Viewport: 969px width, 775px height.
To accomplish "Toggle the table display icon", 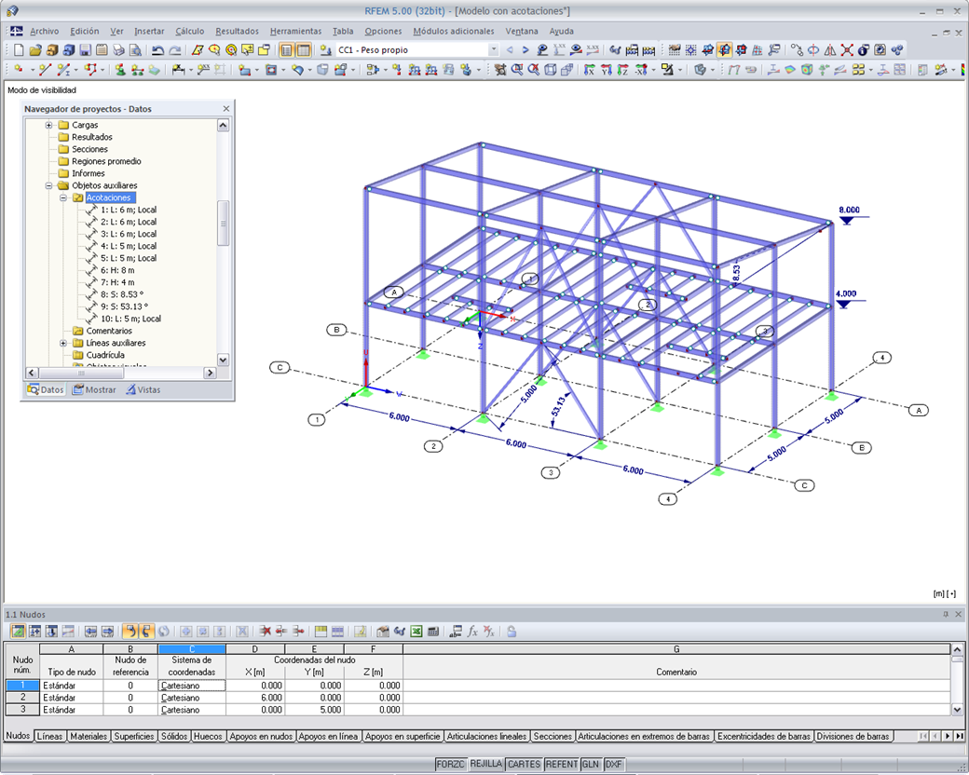I will point(304,50).
